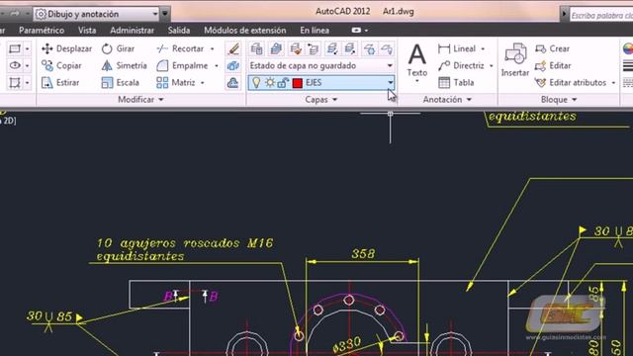The image size is (633, 356).
Task: Open the Matriz dropdown arrow
Action: coord(203,83)
